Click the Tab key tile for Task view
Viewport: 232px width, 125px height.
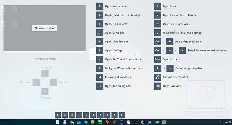pyautogui.click(x=157, y=86)
